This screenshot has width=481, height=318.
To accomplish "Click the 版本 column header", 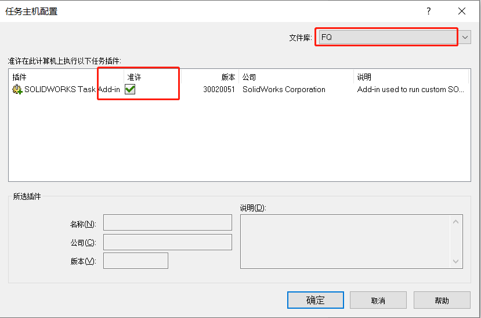I will pos(210,77).
